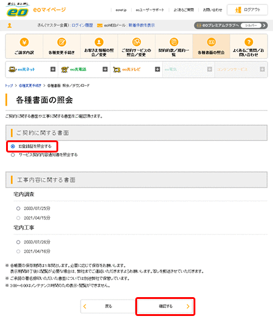Click the シルバー membership badge
This screenshot has width=273, height=319.
coord(251,26)
